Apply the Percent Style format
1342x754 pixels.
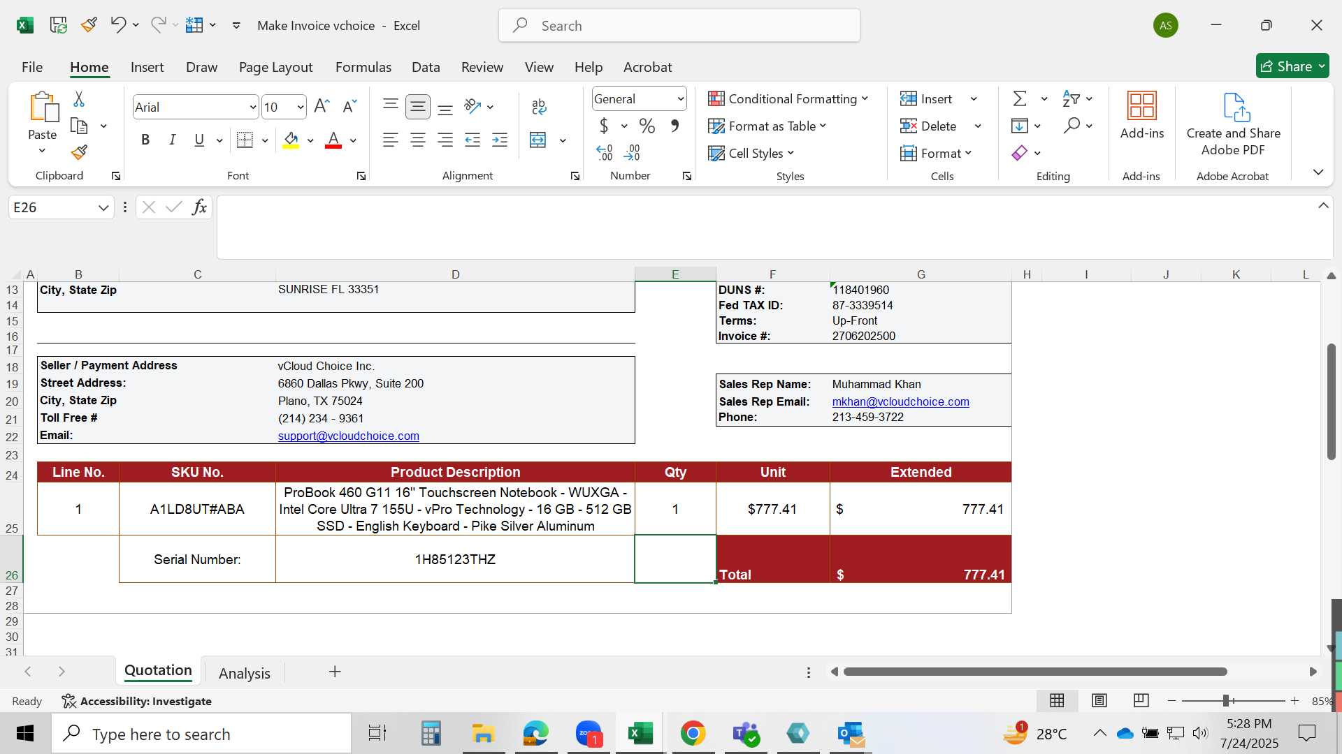pyautogui.click(x=647, y=126)
